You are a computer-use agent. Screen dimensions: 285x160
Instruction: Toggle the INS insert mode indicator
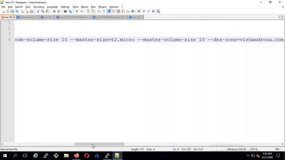[x=277, y=149]
